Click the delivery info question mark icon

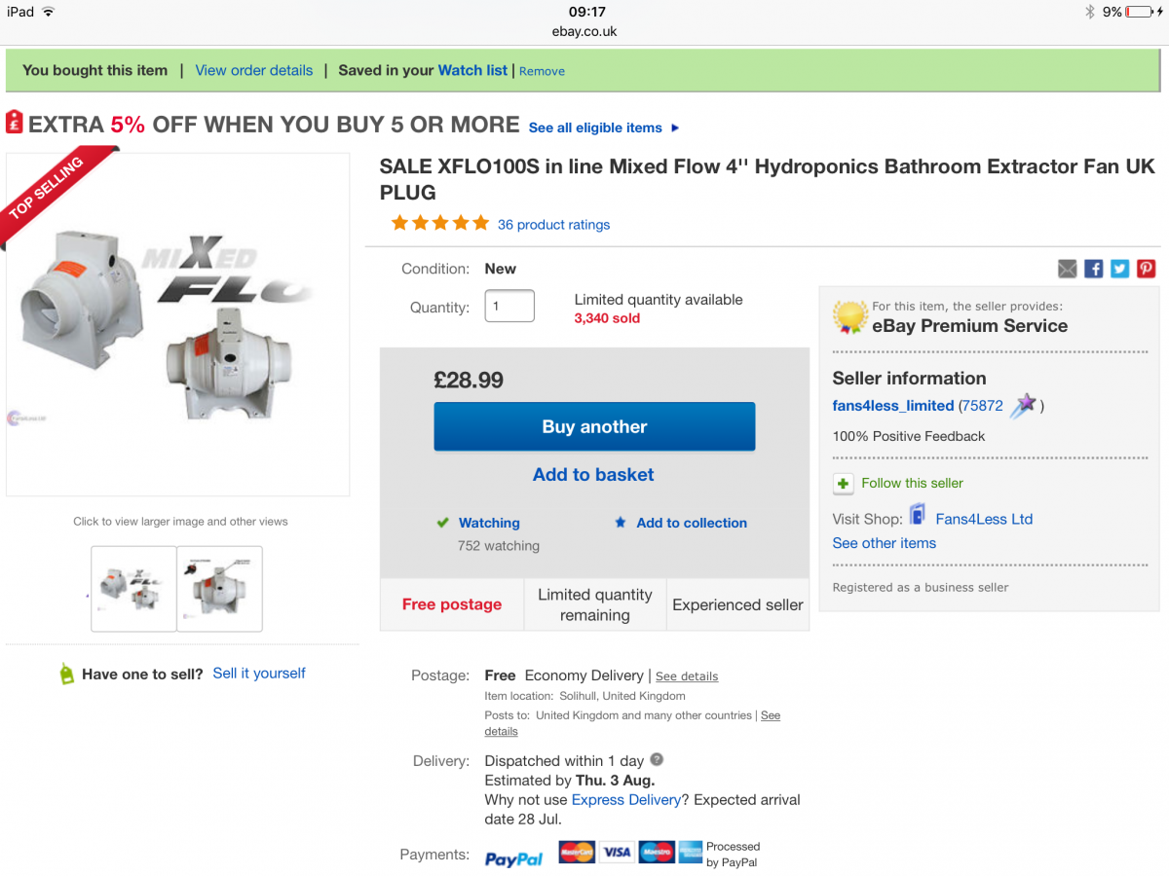tap(657, 759)
